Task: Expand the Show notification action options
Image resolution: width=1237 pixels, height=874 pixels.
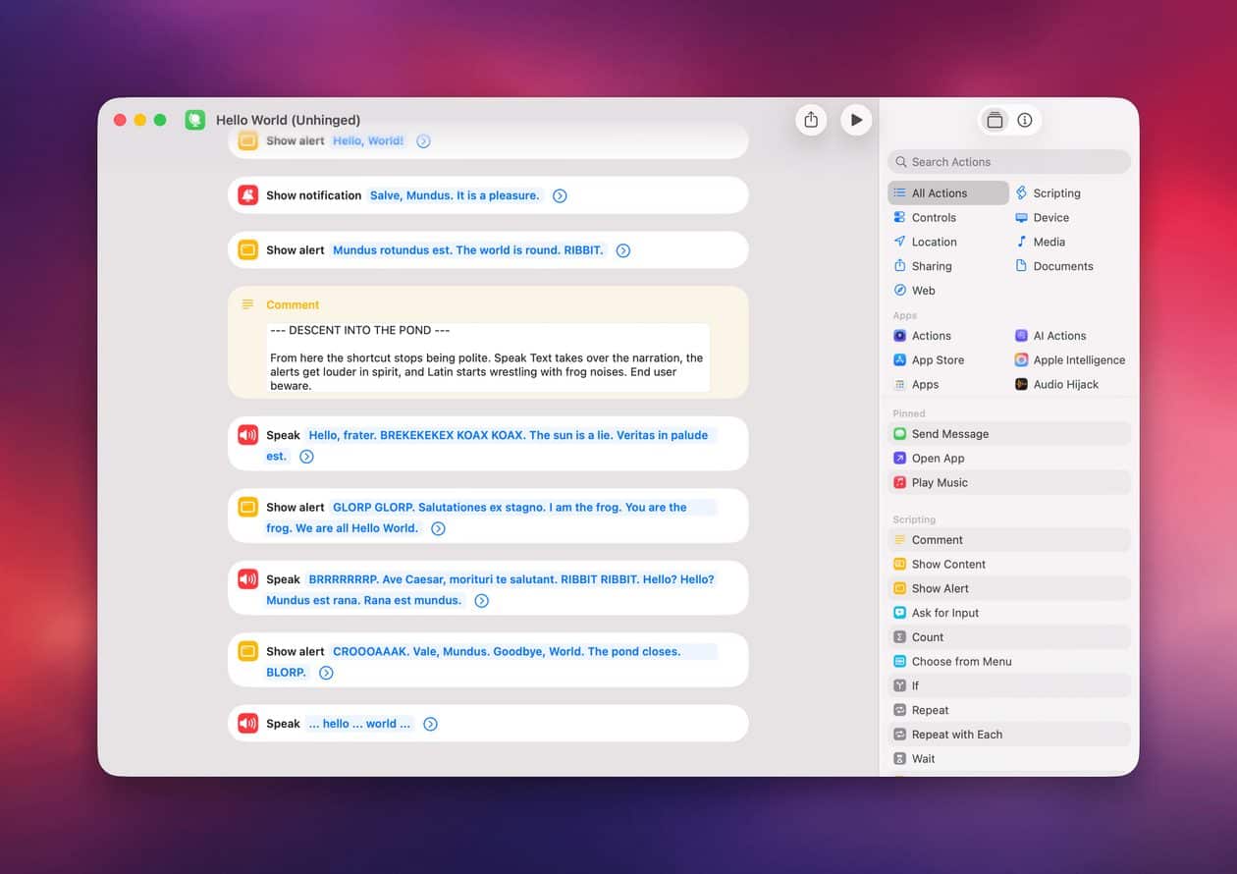Action: pyautogui.click(x=560, y=195)
